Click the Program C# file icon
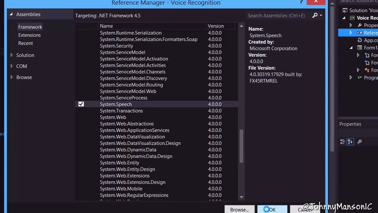This screenshot has height=213, width=378. 359,78
